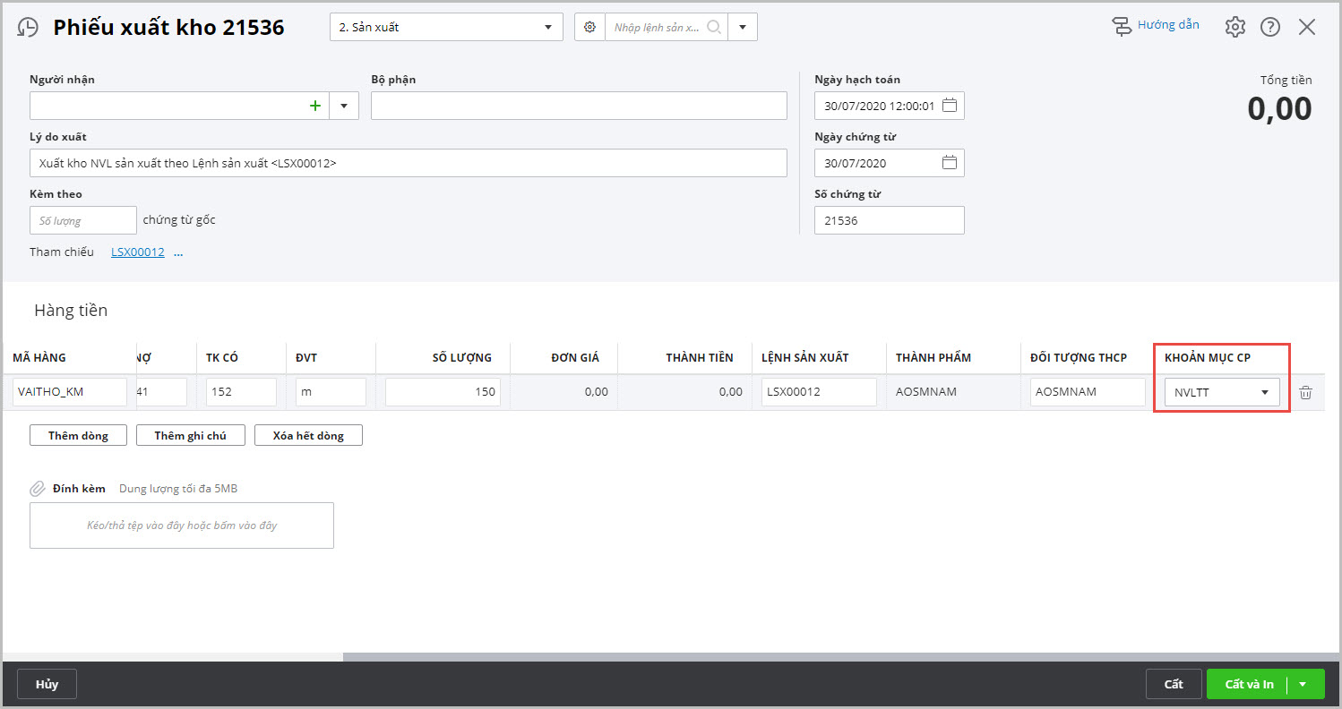
Task: Click the green plus to add recipient
Action: pyautogui.click(x=314, y=106)
